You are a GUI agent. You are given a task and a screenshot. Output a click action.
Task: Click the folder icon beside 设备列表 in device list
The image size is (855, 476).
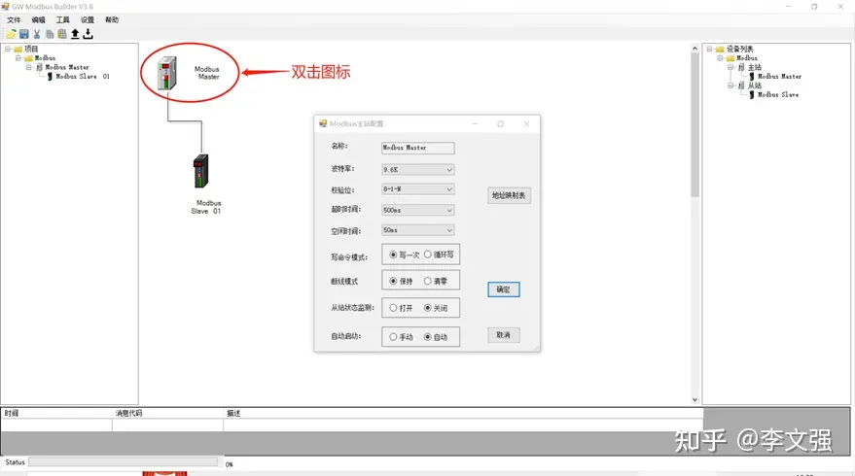(x=720, y=49)
